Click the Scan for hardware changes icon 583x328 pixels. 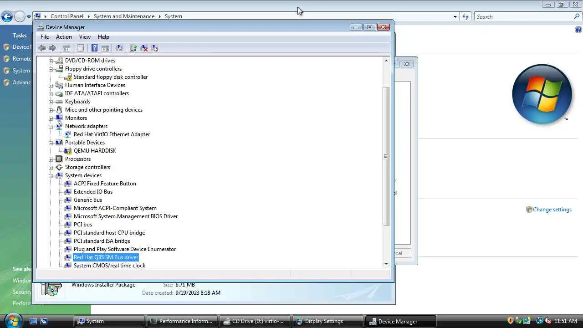(119, 48)
